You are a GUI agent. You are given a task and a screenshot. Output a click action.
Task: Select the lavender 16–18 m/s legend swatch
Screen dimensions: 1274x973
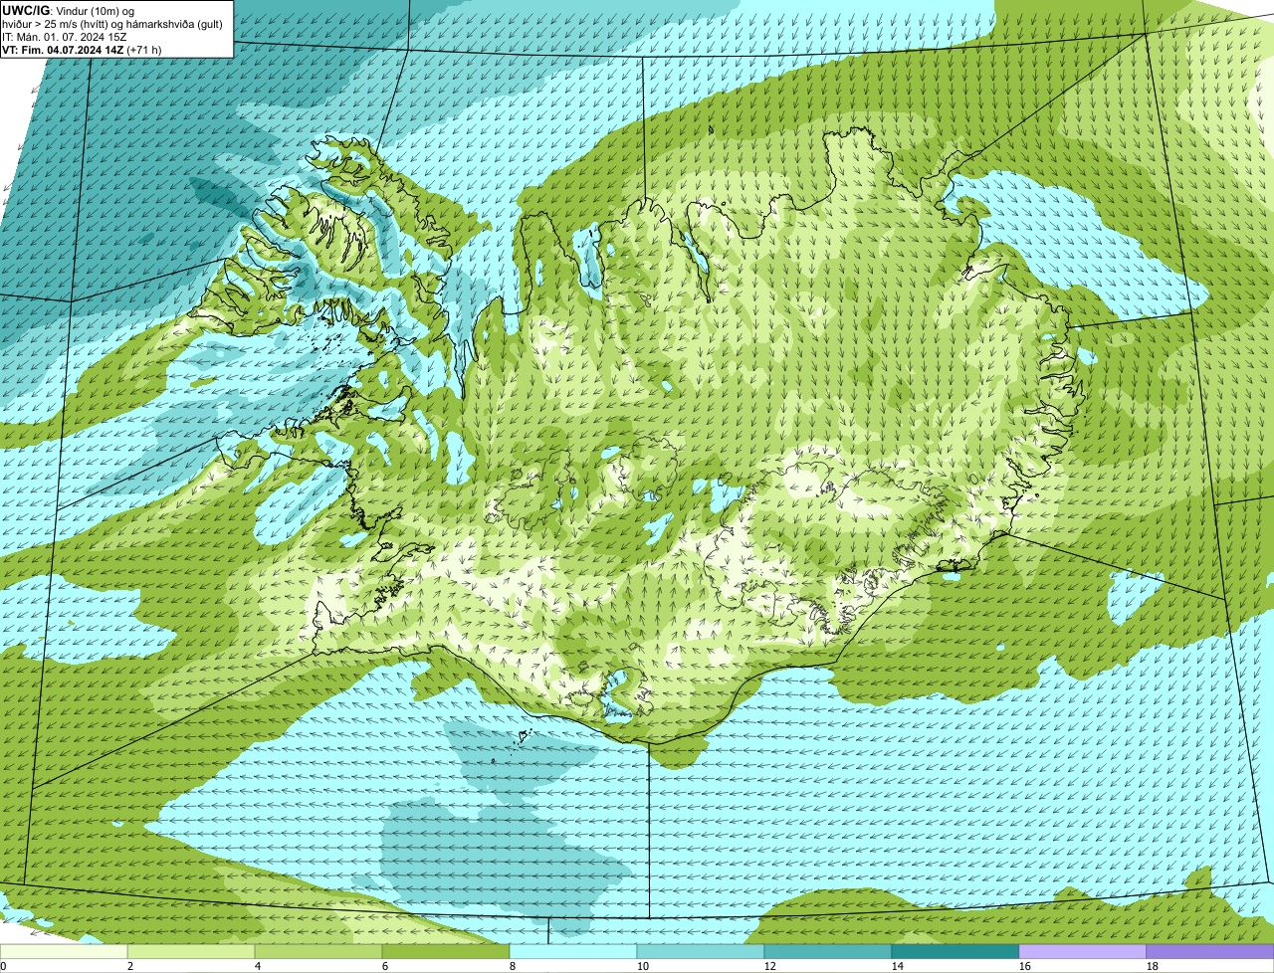(x=1083, y=951)
